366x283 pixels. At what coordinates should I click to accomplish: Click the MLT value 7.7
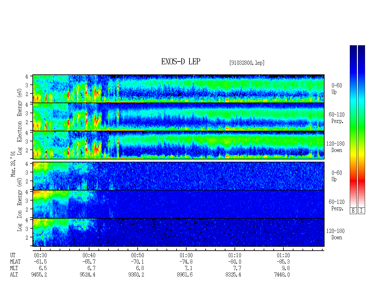click(x=237, y=268)
